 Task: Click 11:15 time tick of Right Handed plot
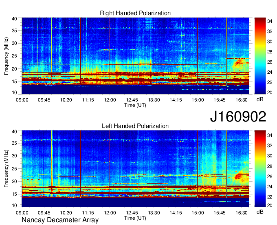88,100
